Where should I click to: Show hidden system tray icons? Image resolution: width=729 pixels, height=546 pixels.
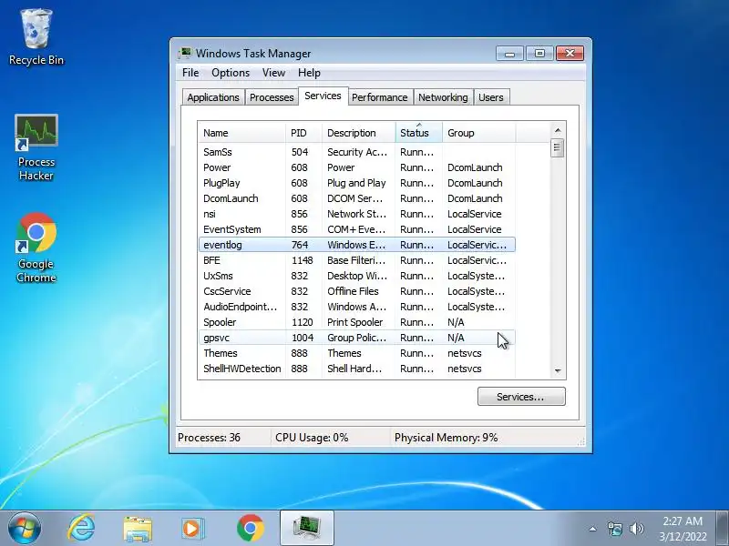pos(593,529)
